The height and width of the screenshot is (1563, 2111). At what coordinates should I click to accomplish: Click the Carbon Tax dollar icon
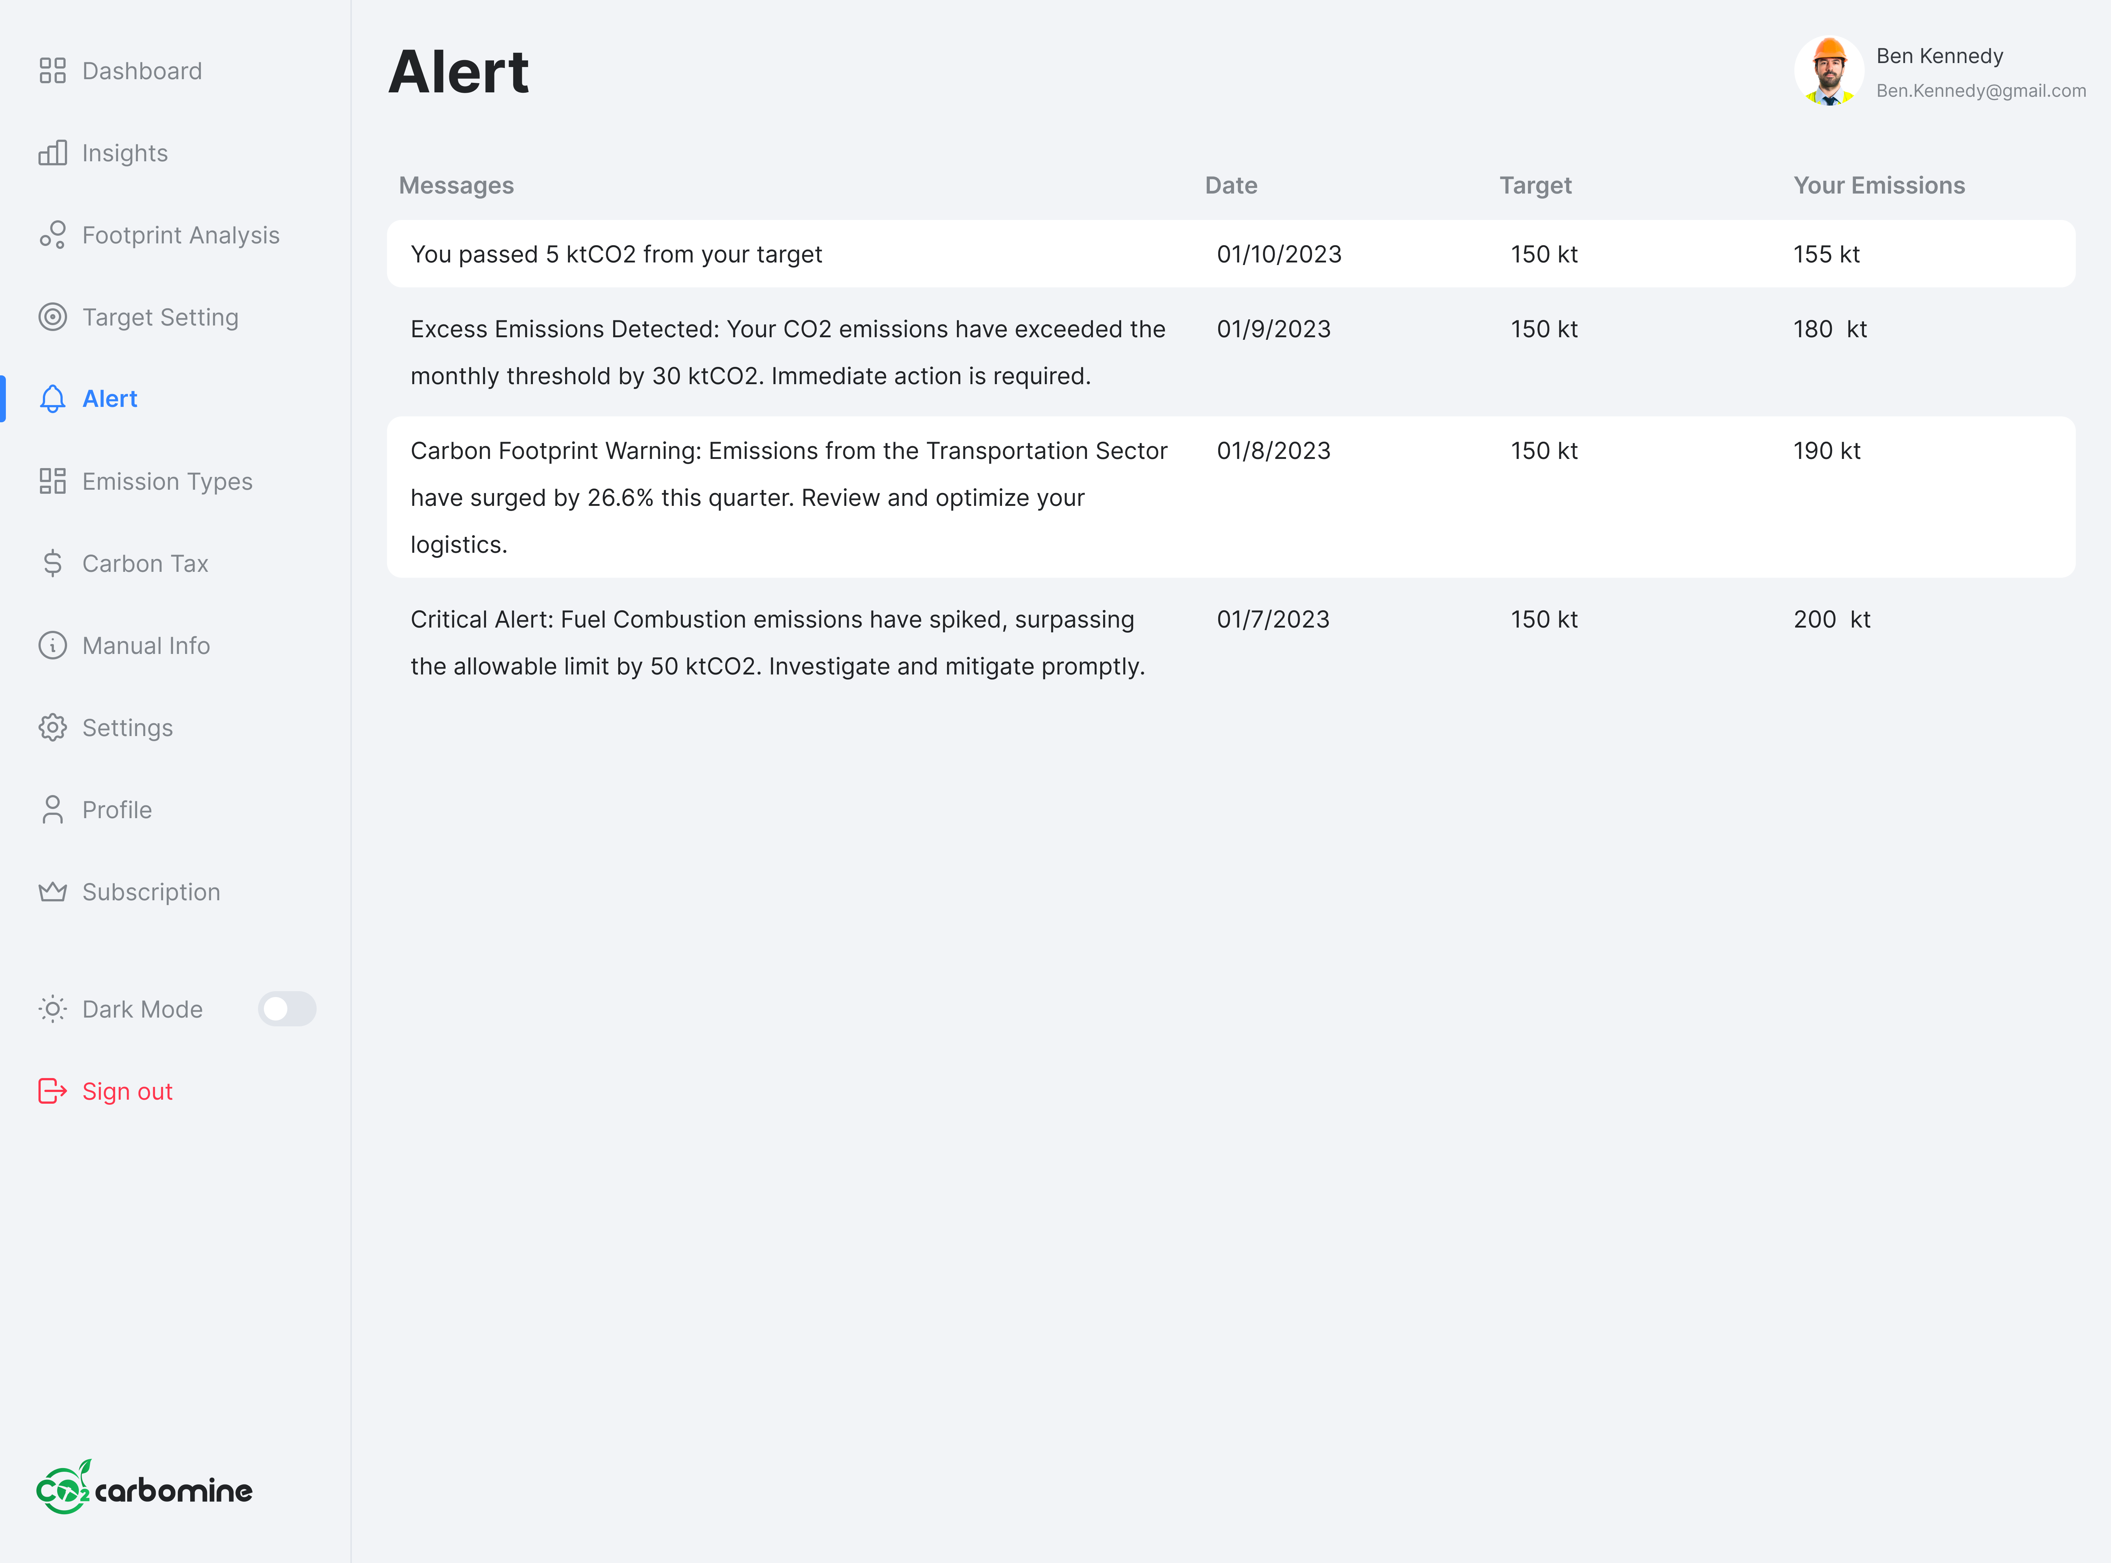click(x=52, y=563)
